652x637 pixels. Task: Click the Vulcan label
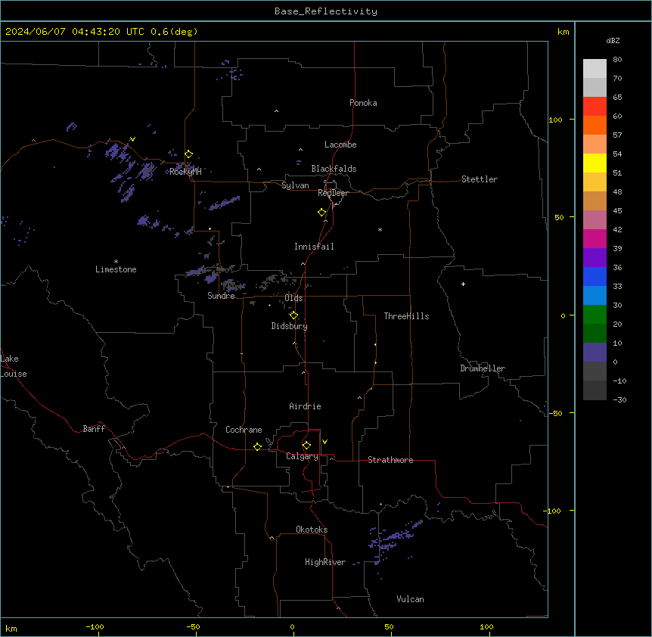coord(410,599)
